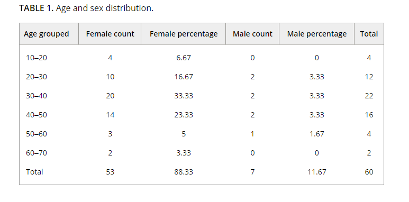Click the 20–30 age group cell
409x202 pixels.
[x=37, y=77]
